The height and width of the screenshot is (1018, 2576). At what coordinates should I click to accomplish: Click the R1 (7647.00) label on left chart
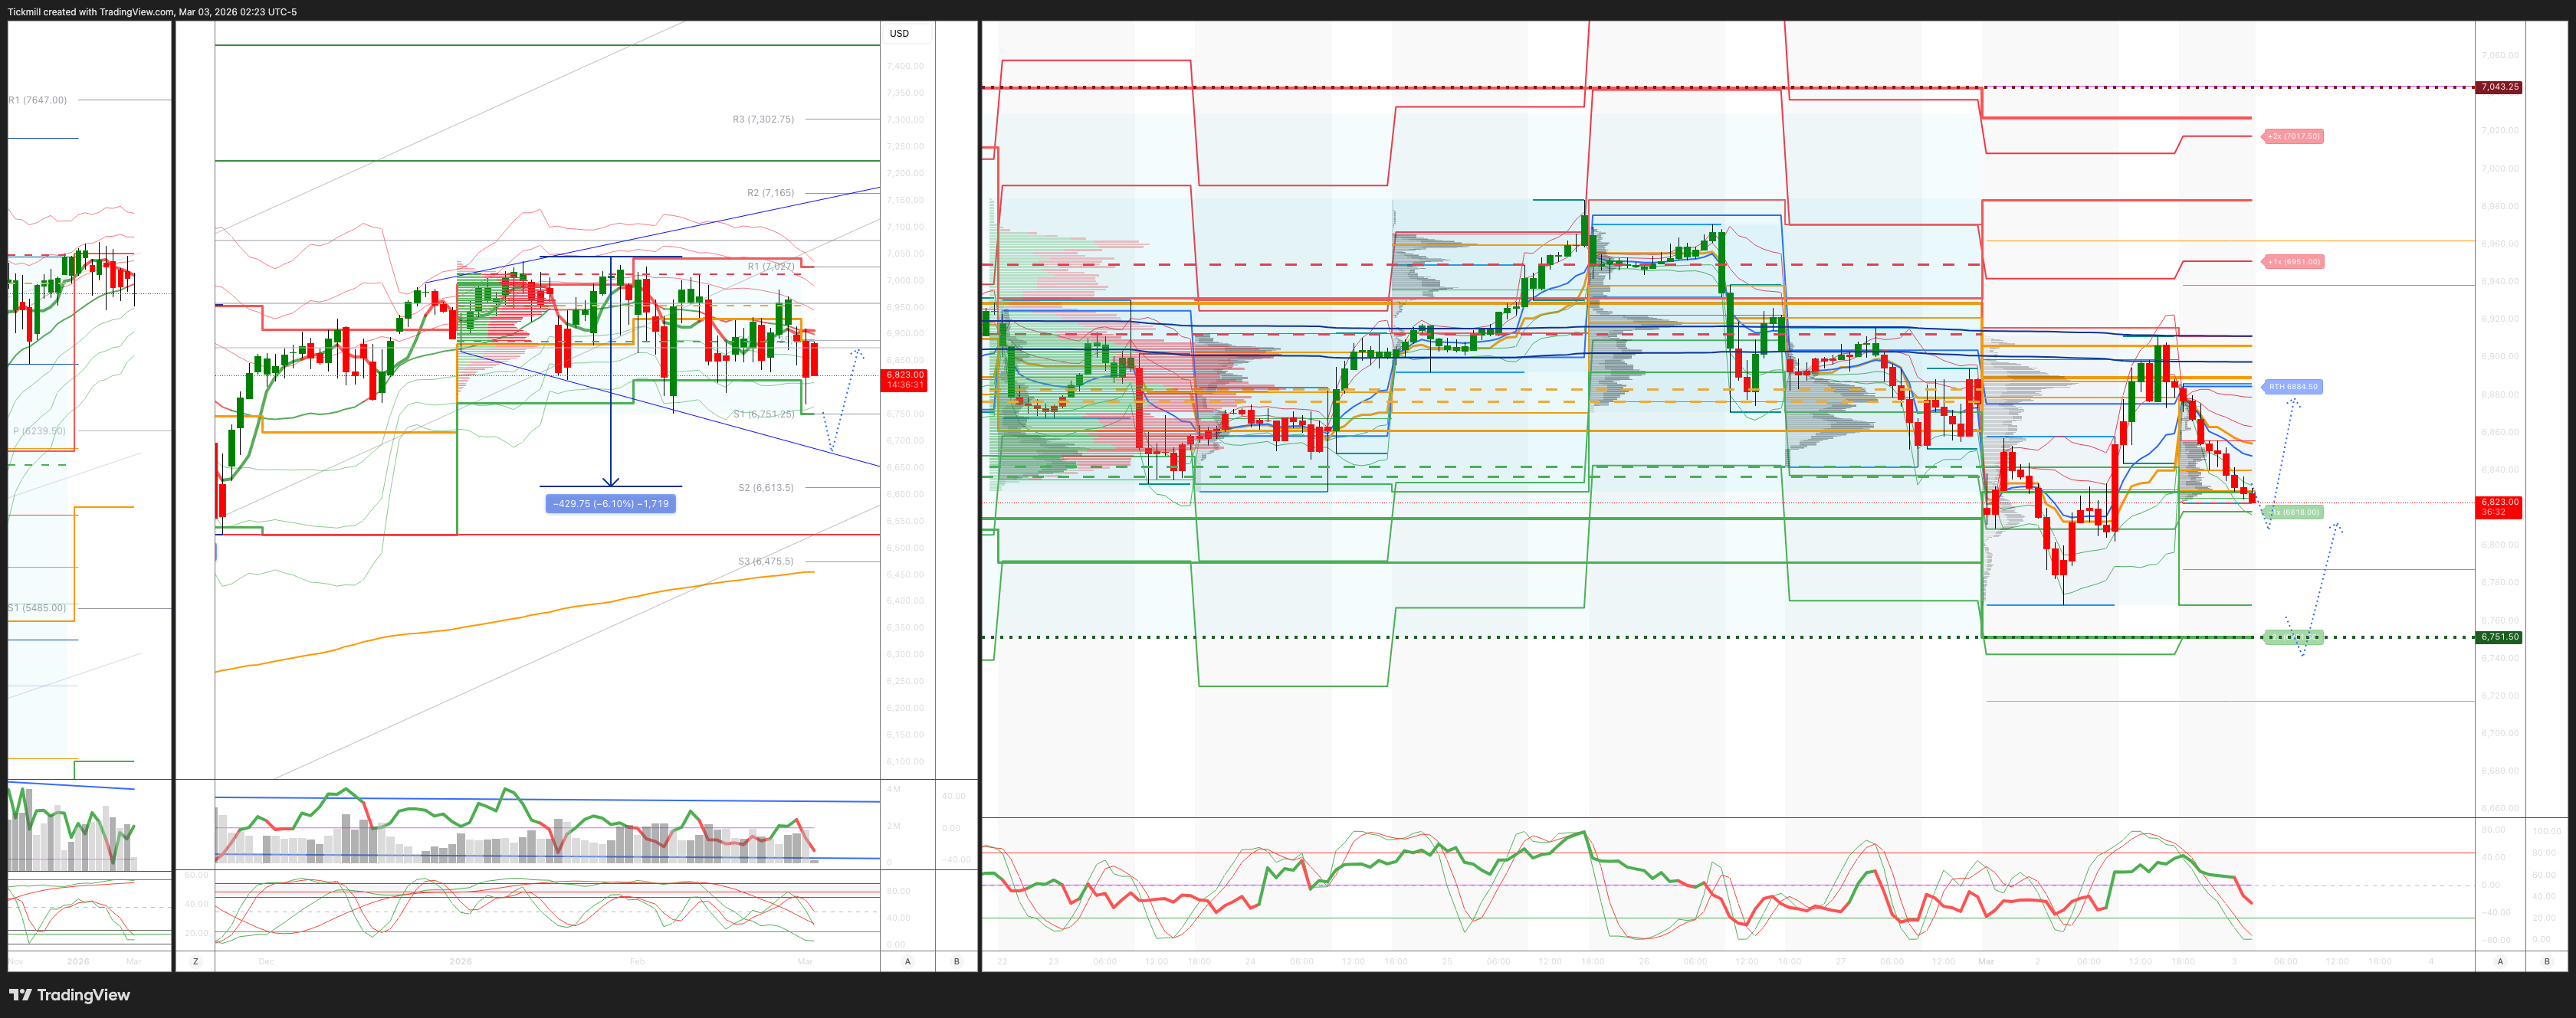38,100
